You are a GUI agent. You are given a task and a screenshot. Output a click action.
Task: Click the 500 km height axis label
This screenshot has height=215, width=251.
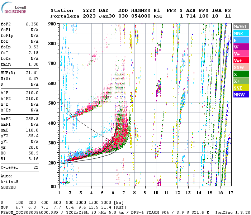click(x=52, y=103)
